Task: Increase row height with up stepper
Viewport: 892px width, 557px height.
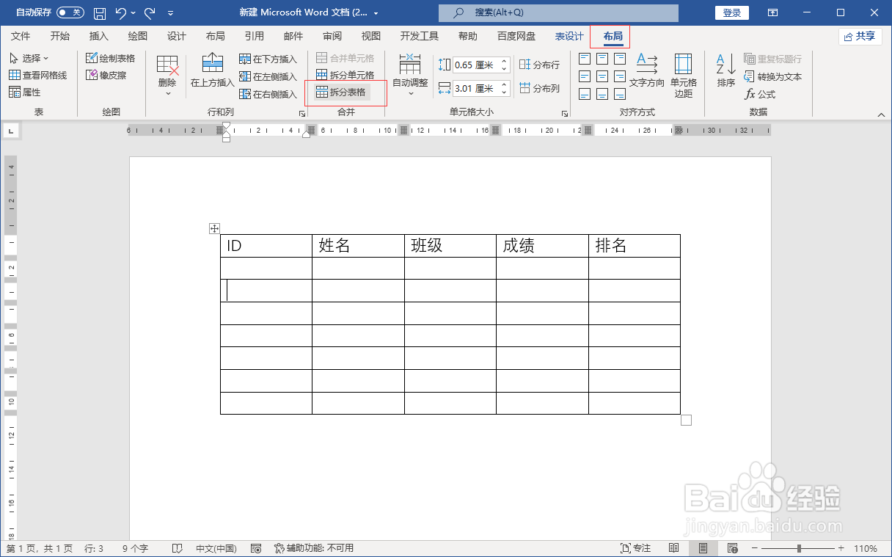Action: coord(504,61)
